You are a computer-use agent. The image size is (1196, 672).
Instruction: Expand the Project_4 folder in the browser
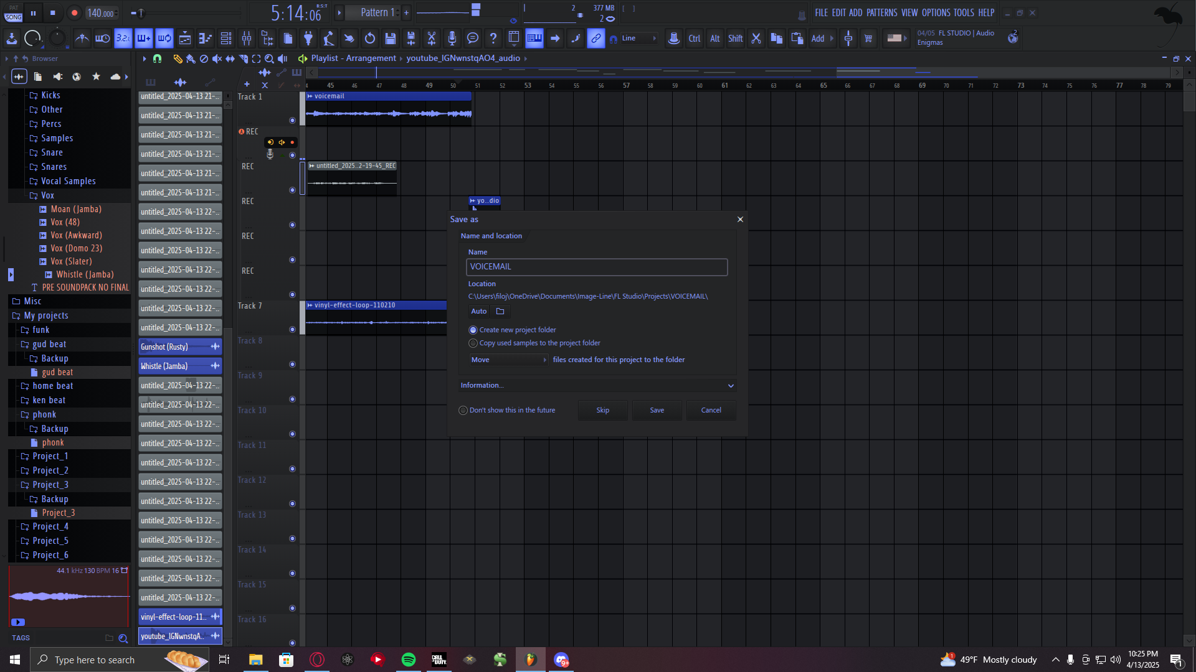50,526
